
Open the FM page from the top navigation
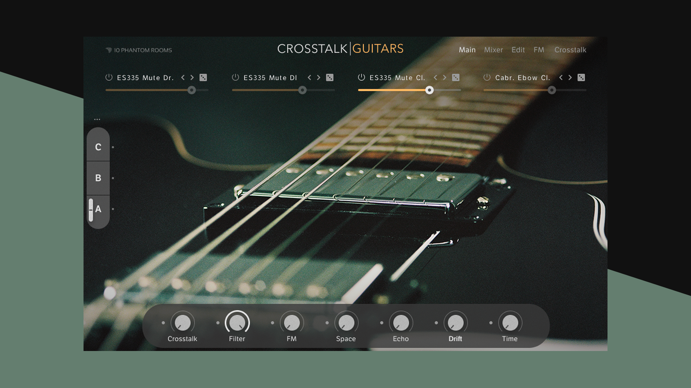tap(539, 50)
